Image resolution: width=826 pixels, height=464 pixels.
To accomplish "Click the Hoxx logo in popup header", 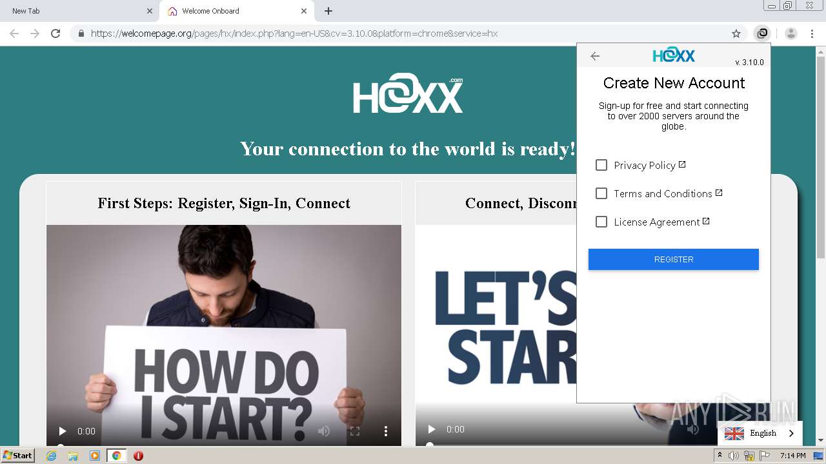I will click(x=674, y=55).
